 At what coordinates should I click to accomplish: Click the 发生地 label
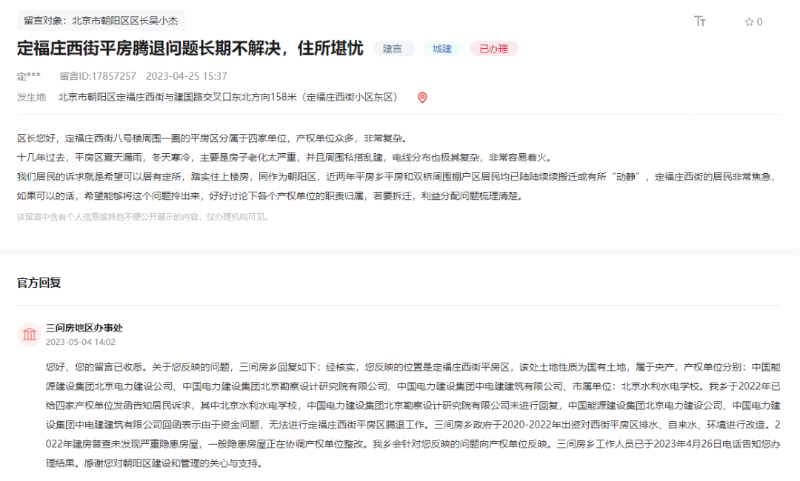tap(31, 98)
